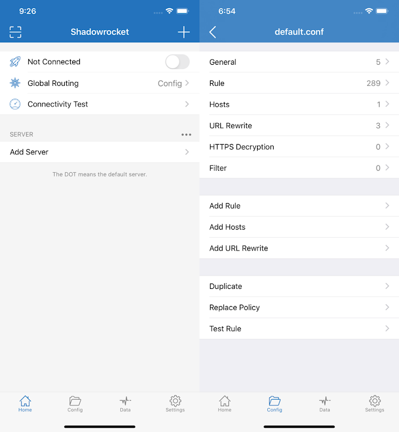Tap the Config folder icon on the Shadowrocket screen
The image size is (399, 432).
[75, 401]
